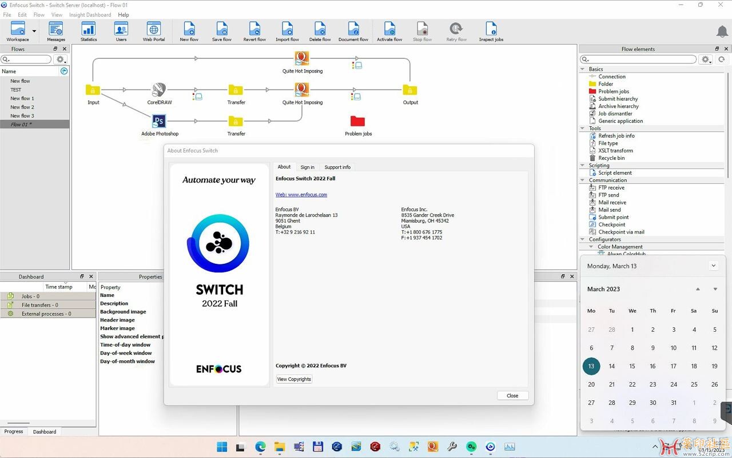Collapse the Communication section
Image resolution: width=732 pixels, height=458 pixels.
click(x=583, y=180)
